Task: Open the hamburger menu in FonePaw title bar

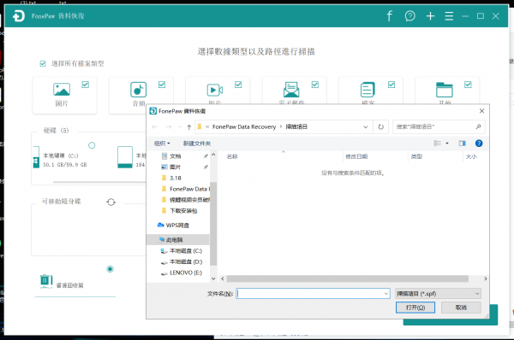Action: [x=449, y=15]
